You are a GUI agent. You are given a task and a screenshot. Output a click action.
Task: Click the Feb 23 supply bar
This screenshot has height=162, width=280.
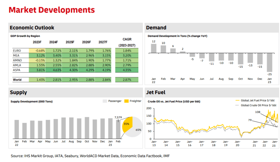click(118, 129)
